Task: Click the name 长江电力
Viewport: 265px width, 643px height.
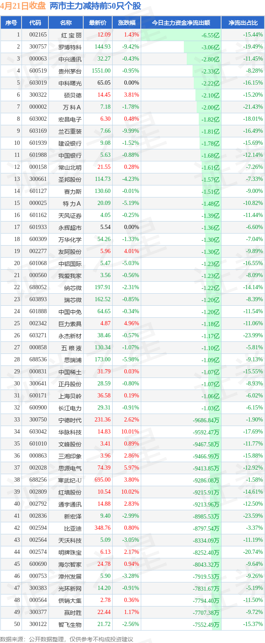Action: (70, 408)
